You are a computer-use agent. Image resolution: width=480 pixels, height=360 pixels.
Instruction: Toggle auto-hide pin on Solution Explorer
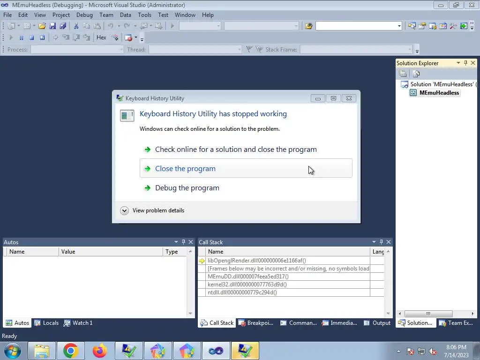(x=465, y=63)
